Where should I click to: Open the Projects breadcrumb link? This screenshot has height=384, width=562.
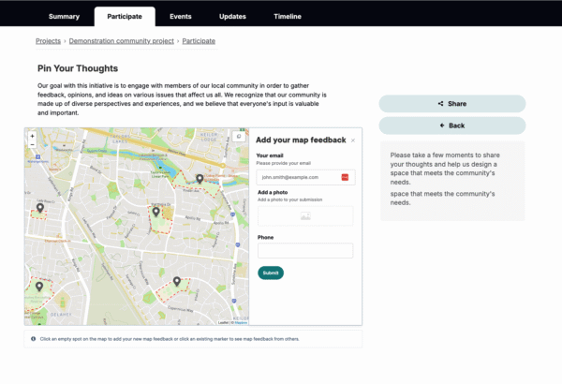tap(48, 41)
